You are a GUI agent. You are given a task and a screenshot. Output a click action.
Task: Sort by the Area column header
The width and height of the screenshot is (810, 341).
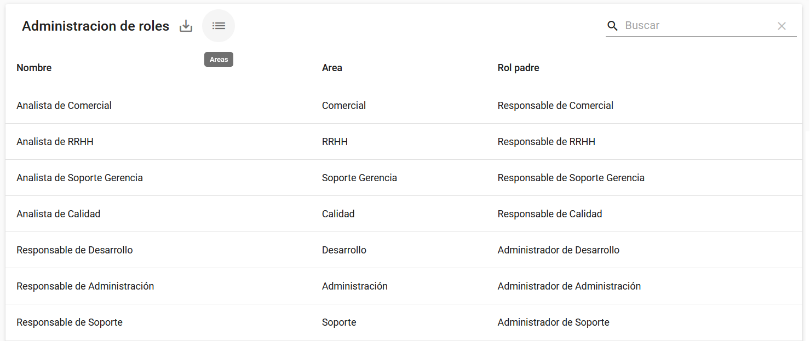[332, 68]
